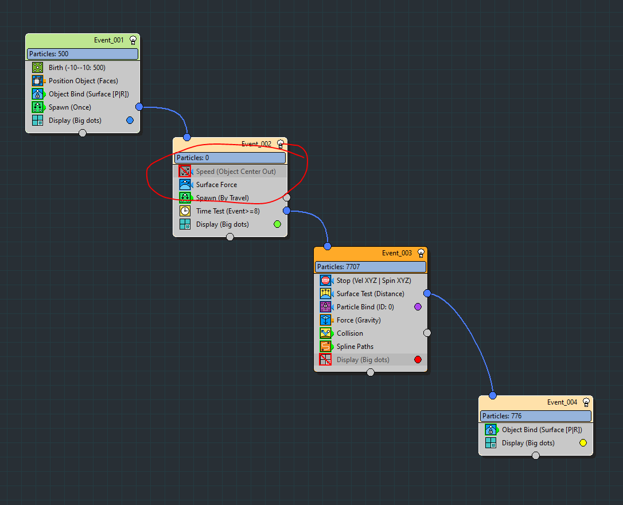The width and height of the screenshot is (623, 505).
Task: Select the Particle Bind (ID: 0) operator row
Action: 365,307
